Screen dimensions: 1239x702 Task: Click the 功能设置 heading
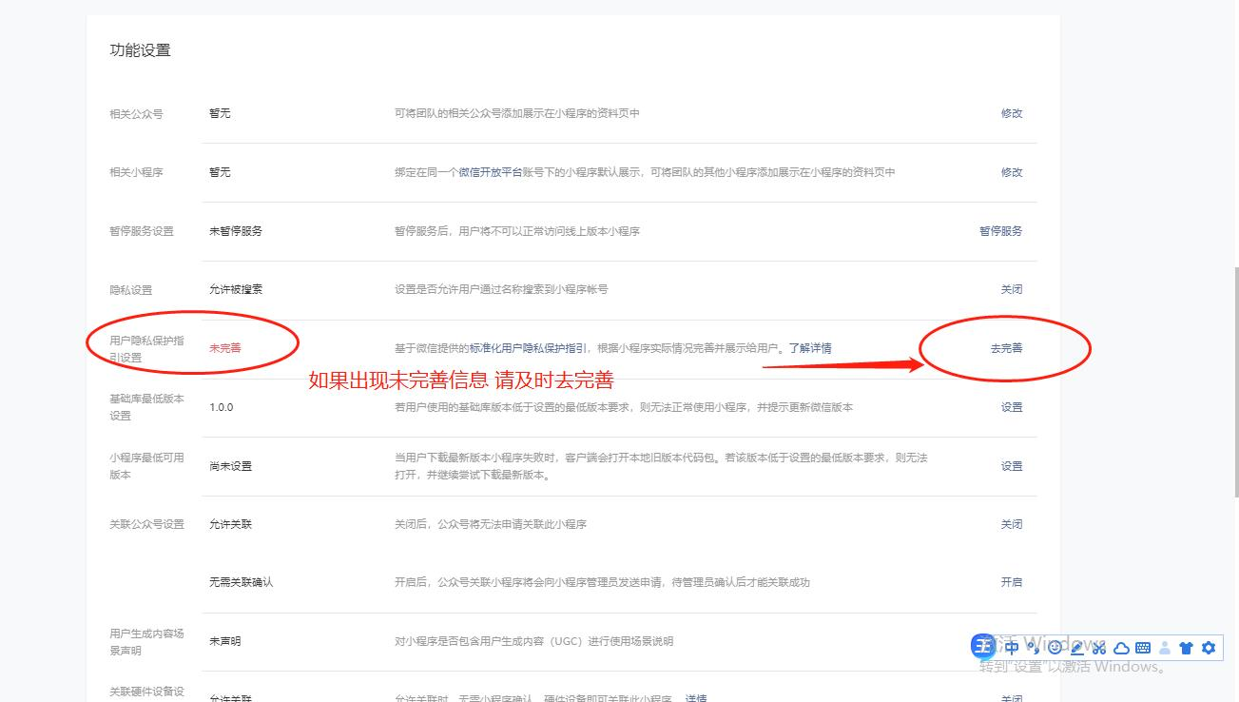coord(140,50)
